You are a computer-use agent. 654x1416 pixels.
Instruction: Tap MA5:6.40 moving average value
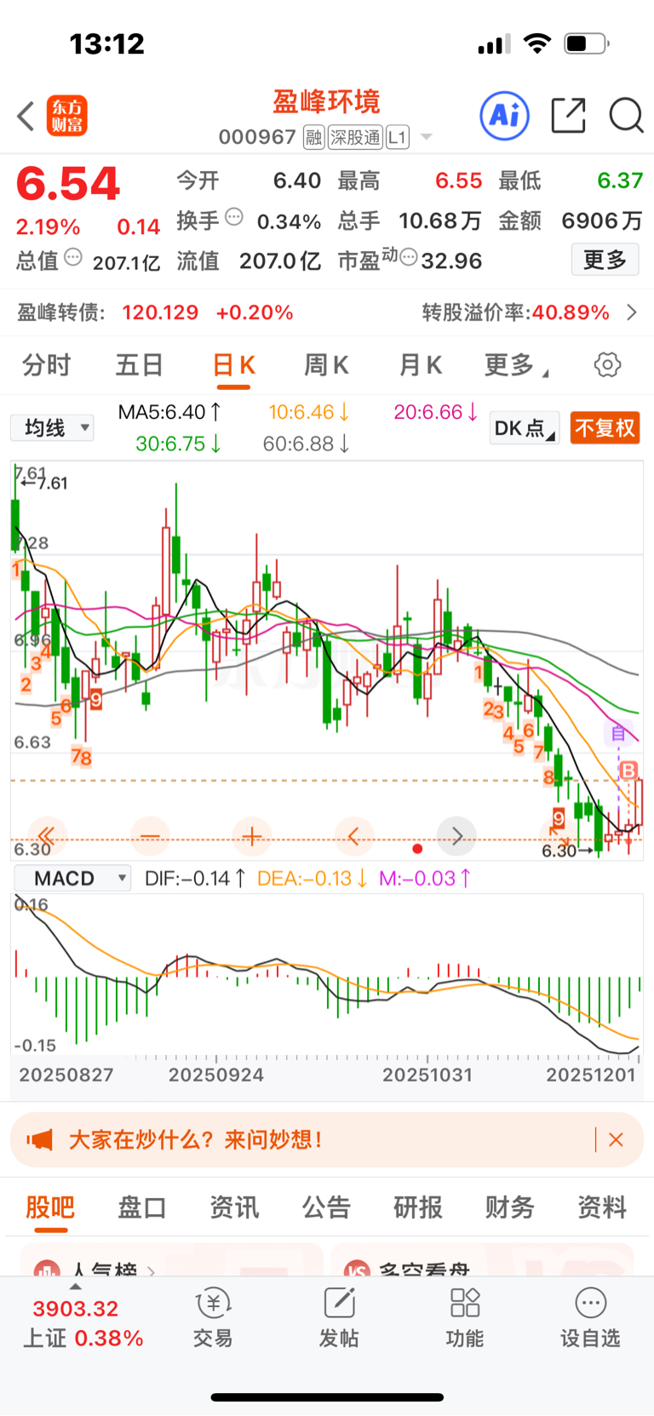coord(169,412)
